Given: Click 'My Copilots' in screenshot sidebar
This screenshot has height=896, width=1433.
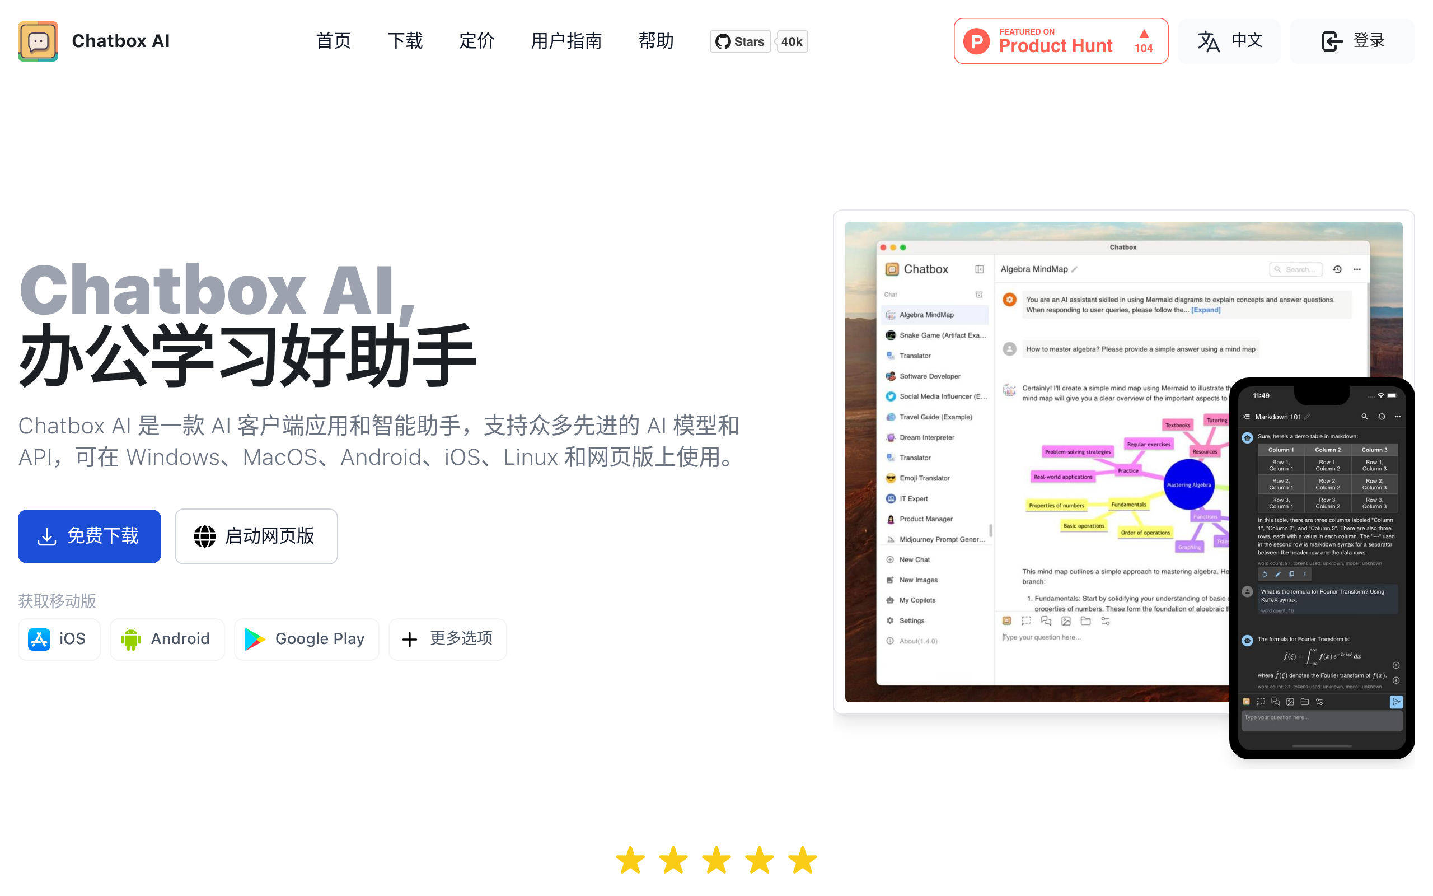Looking at the screenshot, I should pyautogui.click(x=935, y=600).
